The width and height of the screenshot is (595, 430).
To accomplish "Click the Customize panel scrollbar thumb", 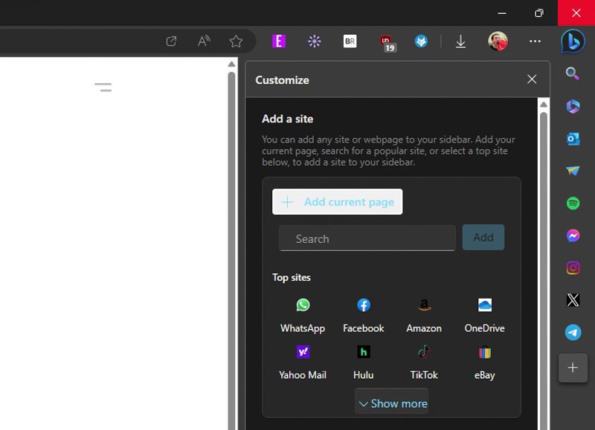I will pos(544,271).
